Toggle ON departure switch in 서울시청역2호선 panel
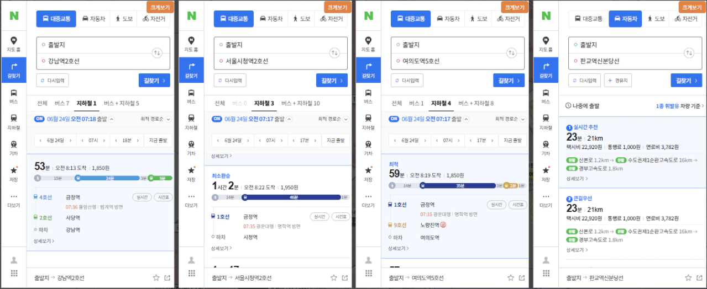The width and height of the screenshot is (707, 289). (217, 119)
